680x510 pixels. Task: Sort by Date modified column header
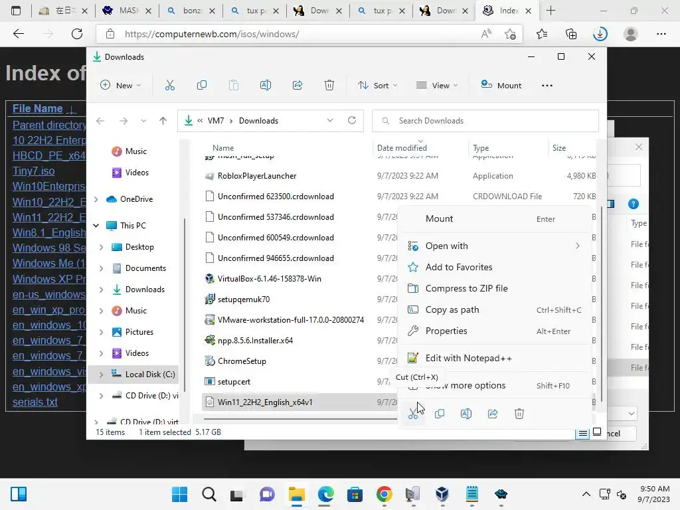pos(402,148)
